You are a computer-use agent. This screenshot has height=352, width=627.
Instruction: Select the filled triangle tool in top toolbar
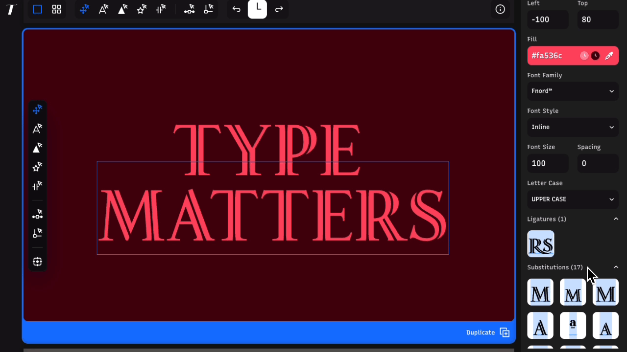(122, 9)
